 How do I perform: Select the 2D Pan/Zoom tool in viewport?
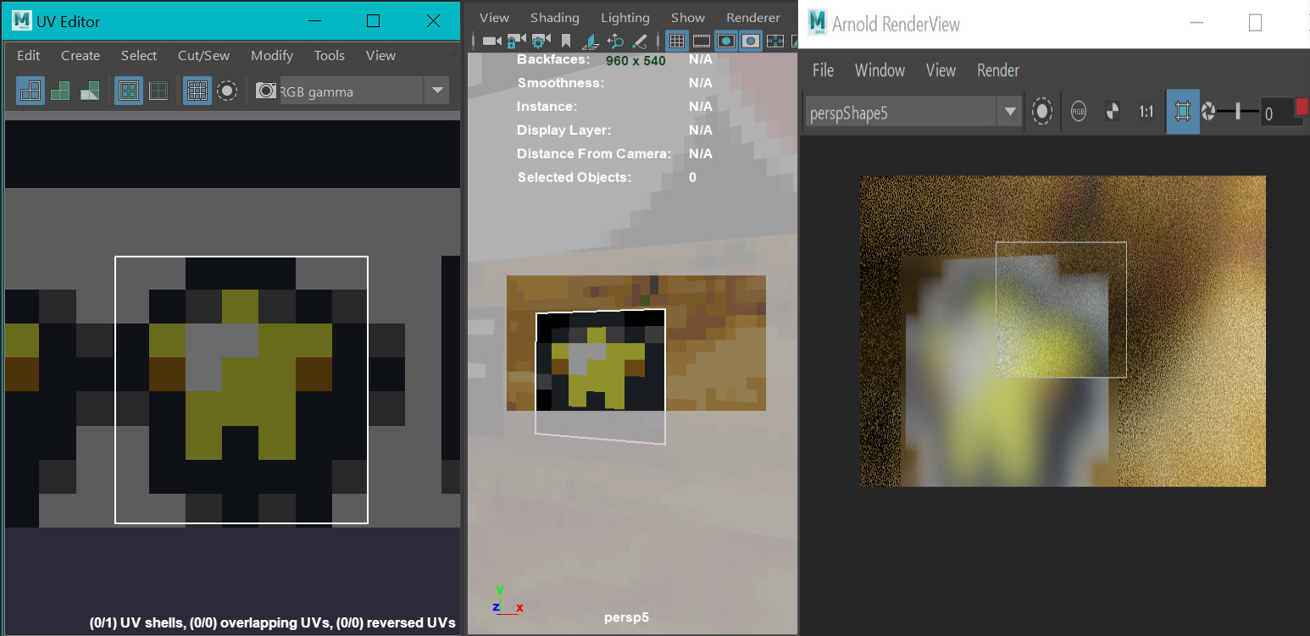(616, 41)
